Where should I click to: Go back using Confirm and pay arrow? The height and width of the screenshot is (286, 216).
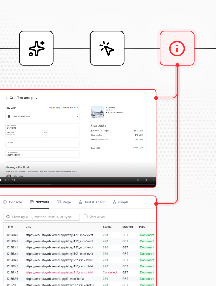pos(6,98)
